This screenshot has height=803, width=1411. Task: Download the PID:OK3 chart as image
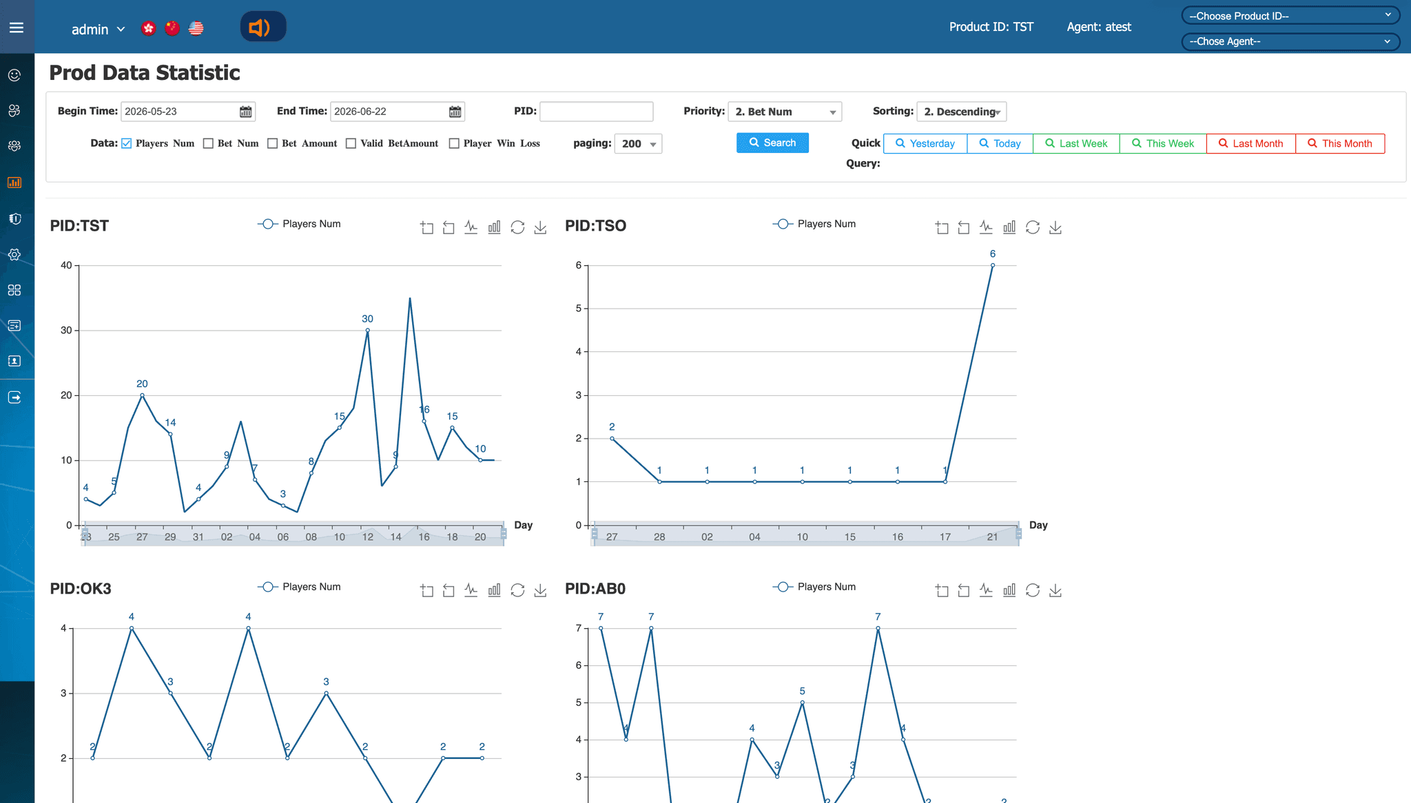(x=541, y=590)
